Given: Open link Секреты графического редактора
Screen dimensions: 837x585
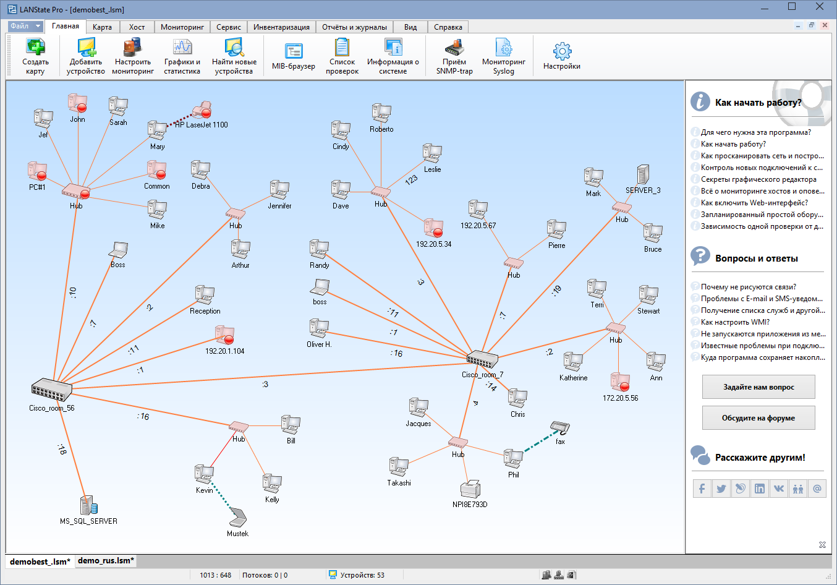Looking at the screenshot, I should coord(758,179).
